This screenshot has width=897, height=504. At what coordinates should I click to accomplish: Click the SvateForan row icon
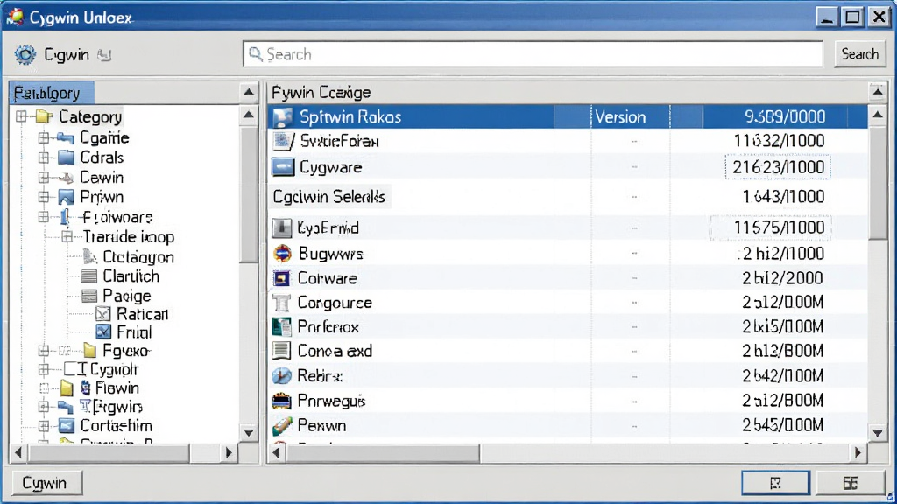(283, 141)
